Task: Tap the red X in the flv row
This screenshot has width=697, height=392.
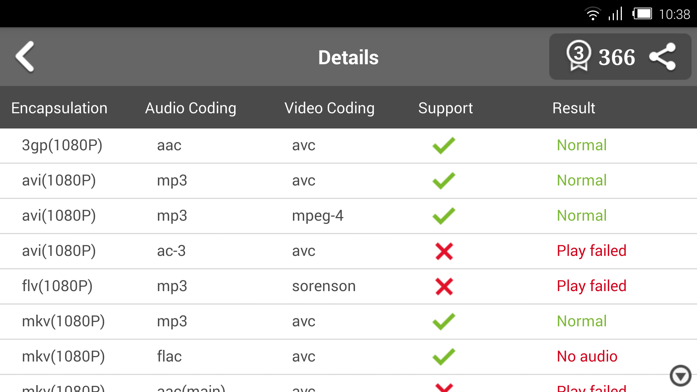Action: pyautogui.click(x=444, y=286)
